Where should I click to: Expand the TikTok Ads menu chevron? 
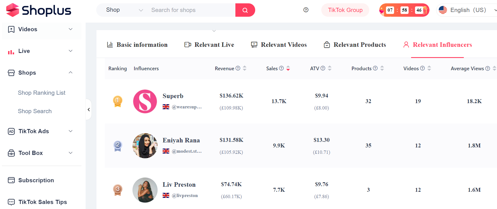pos(71,131)
